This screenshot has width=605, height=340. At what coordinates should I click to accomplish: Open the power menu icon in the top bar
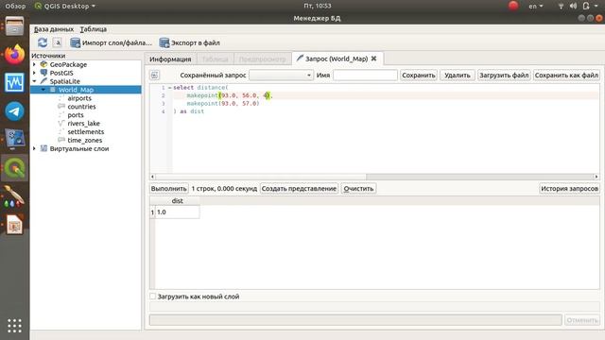point(586,6)
